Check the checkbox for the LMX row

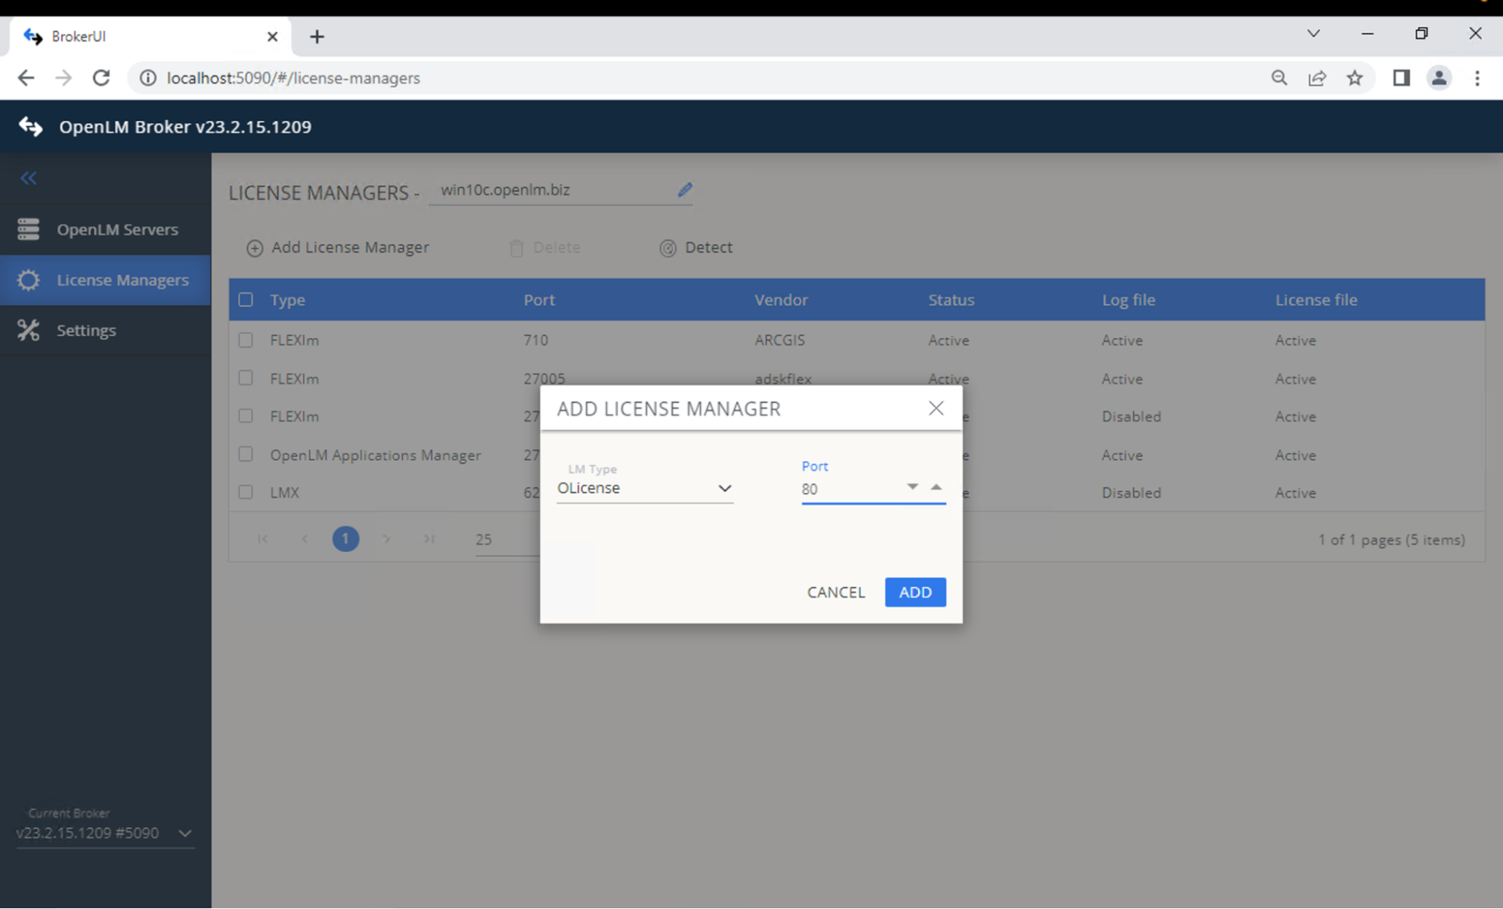pos(245,492)
